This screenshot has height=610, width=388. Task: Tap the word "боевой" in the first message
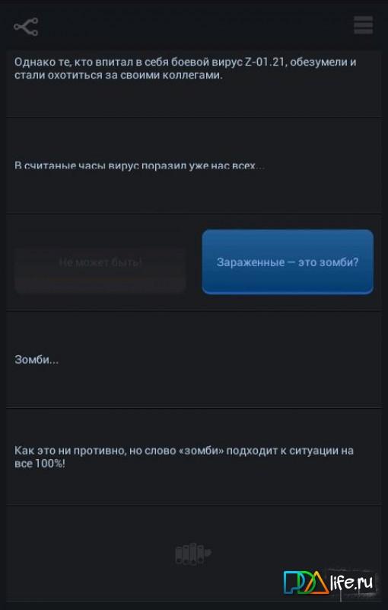pyautogui.click(x=190, y=63)
